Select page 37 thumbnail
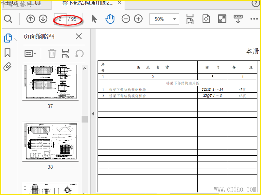Viewport: 261px width, 195px height. [51, 83]
